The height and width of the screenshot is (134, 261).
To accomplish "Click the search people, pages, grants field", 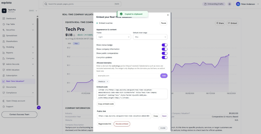I will coord(82,4).
